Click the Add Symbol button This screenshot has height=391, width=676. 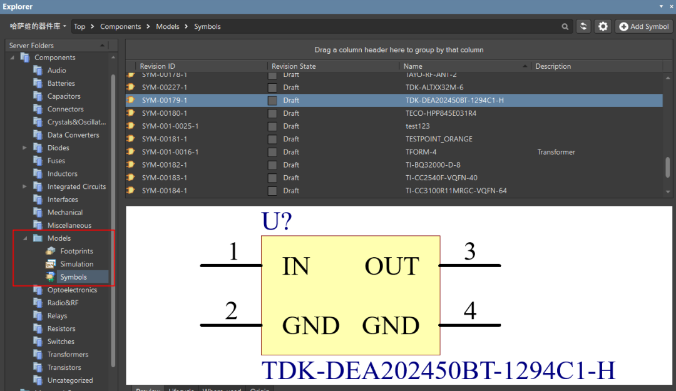tap(643, 26)
